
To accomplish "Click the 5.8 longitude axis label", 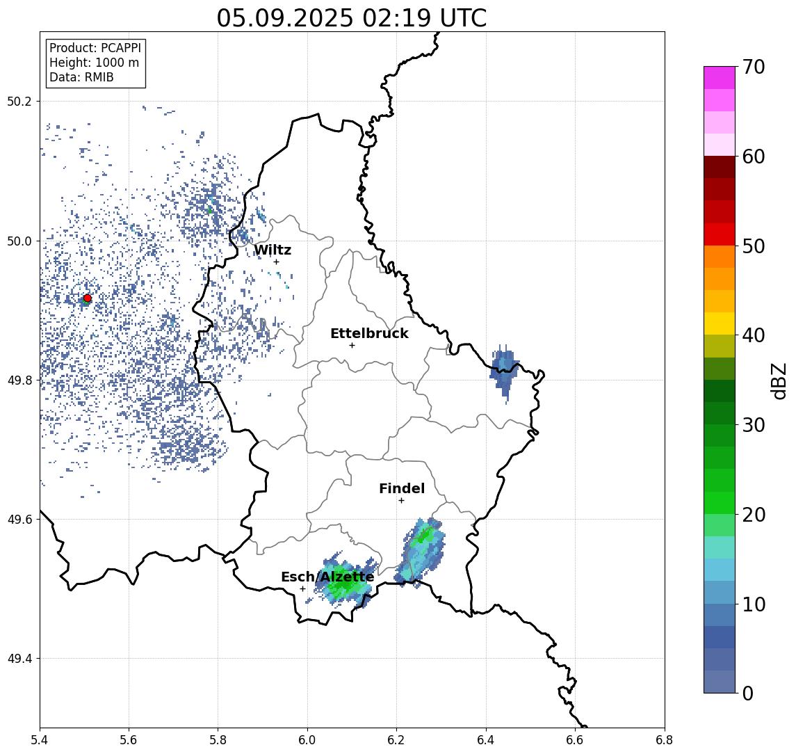I will click(218, 740).
